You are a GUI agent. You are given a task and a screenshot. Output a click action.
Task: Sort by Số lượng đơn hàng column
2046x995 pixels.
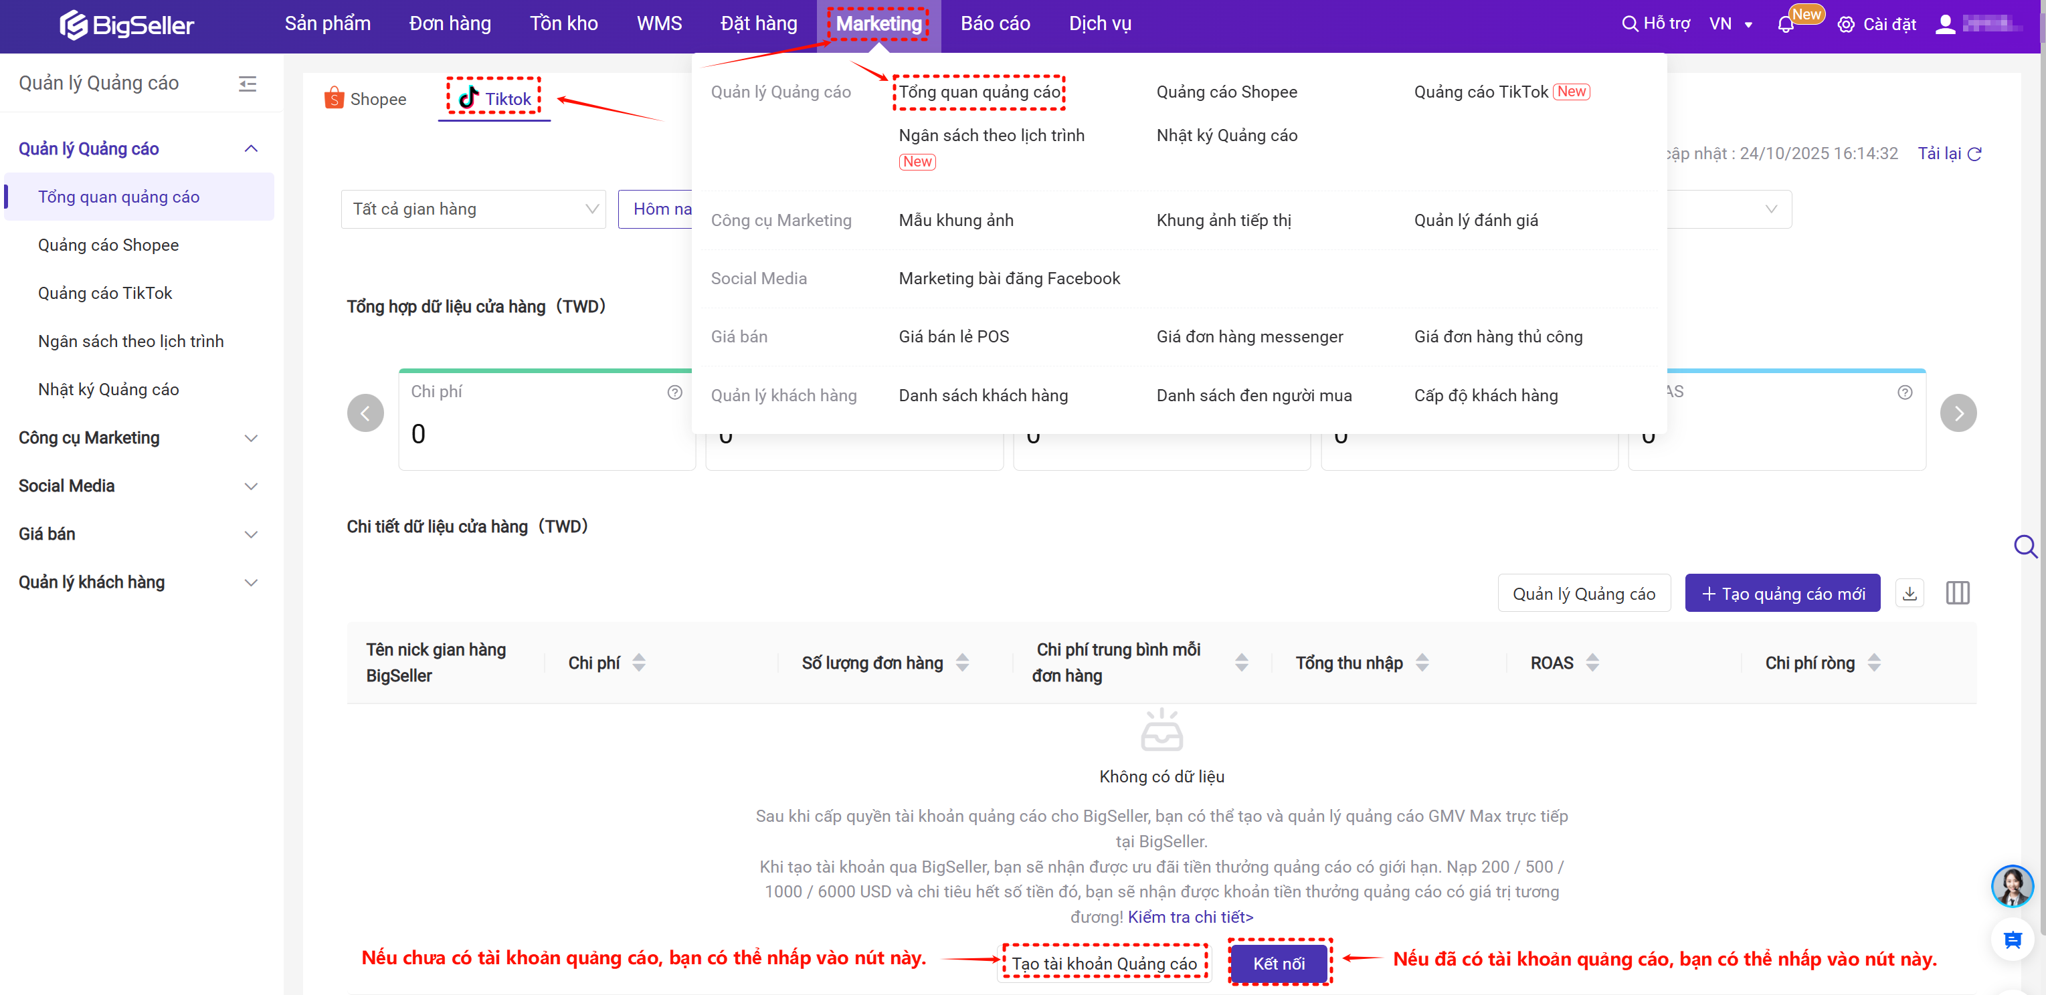962,662
